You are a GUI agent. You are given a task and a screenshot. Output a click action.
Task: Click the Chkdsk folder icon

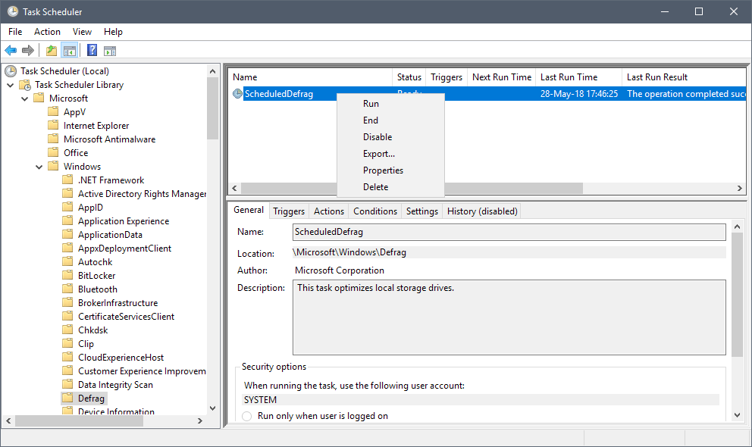[67, 330]
